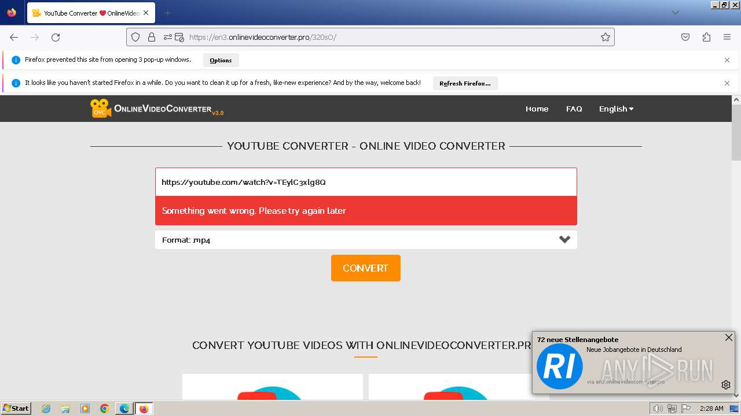Viewport: 741px width, 416px height.
Task: Click the 2:28 AM system clock
Action: point(711,408)
